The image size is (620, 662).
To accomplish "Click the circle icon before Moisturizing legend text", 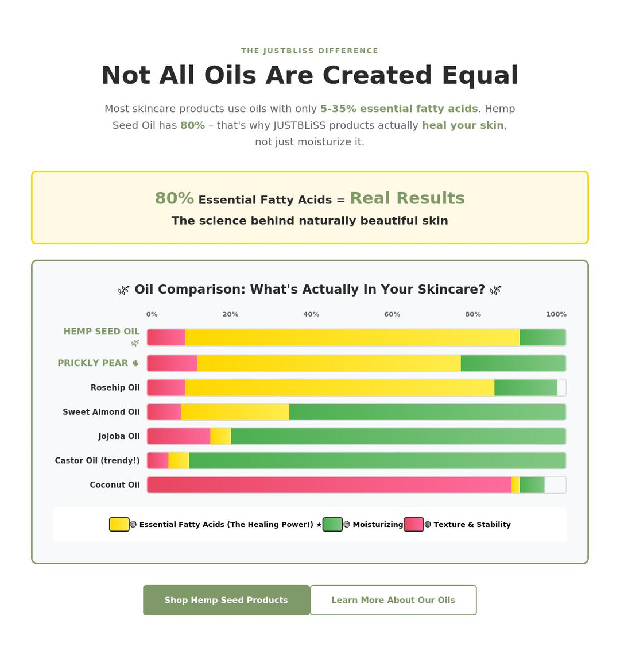I will click(346, 524).
